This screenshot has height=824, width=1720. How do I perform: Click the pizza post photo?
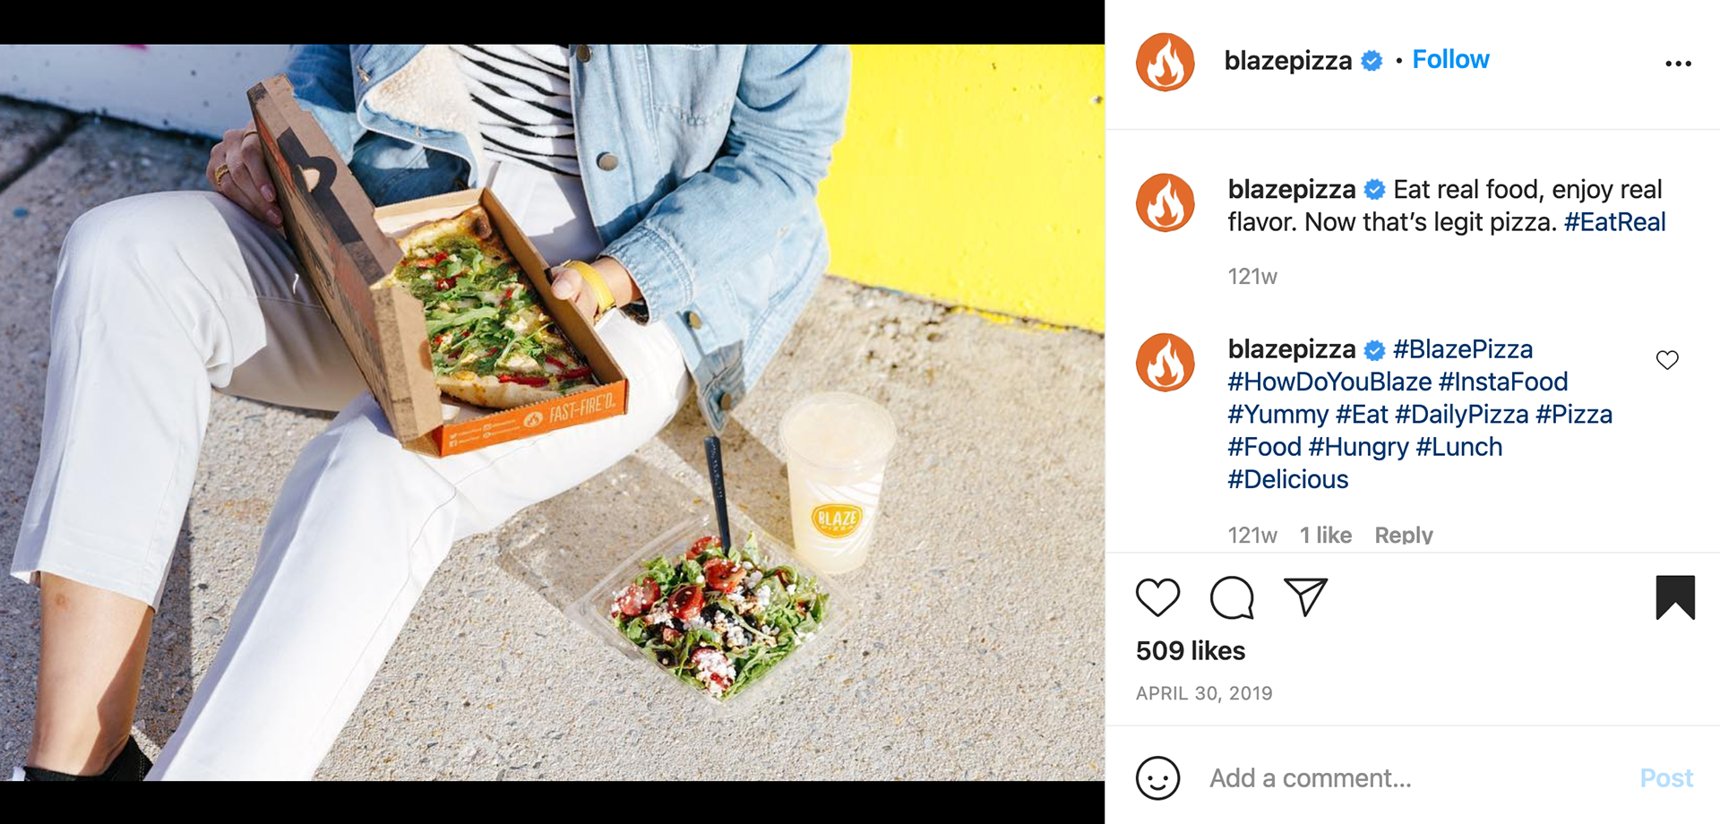pyautogui.click(x=552, y=412)
